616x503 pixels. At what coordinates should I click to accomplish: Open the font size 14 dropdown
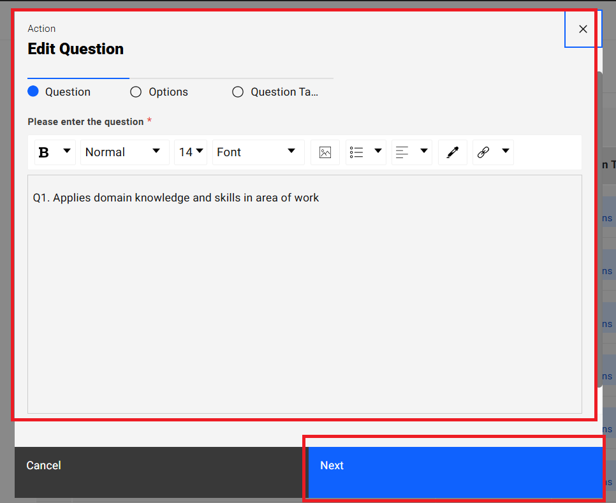(x=191, y=152)
